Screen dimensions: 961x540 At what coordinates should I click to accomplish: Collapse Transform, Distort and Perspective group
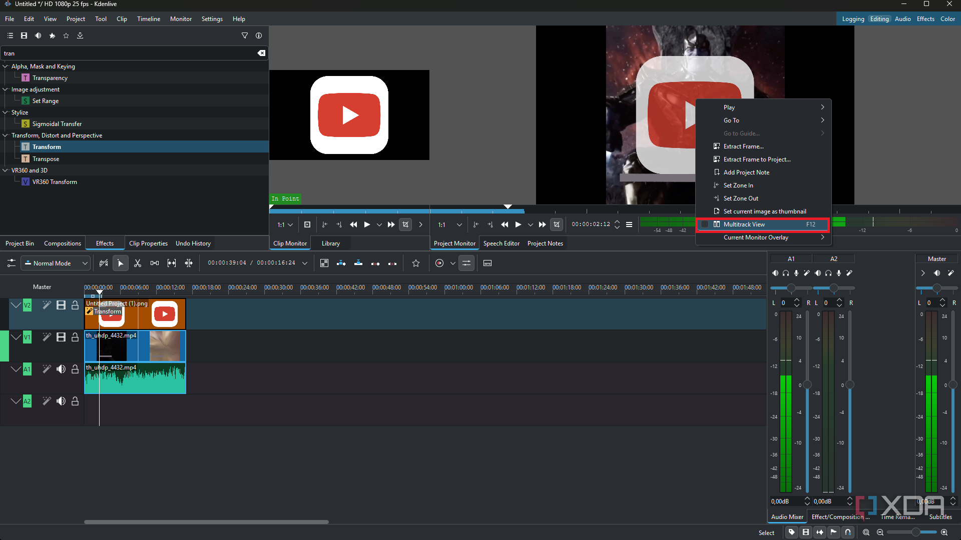point(6,135)
